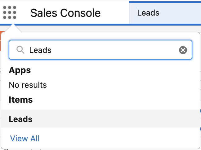Click the magnifying glass search icon
The height and width of the screenshot is (150, 201).
[20, 50]
